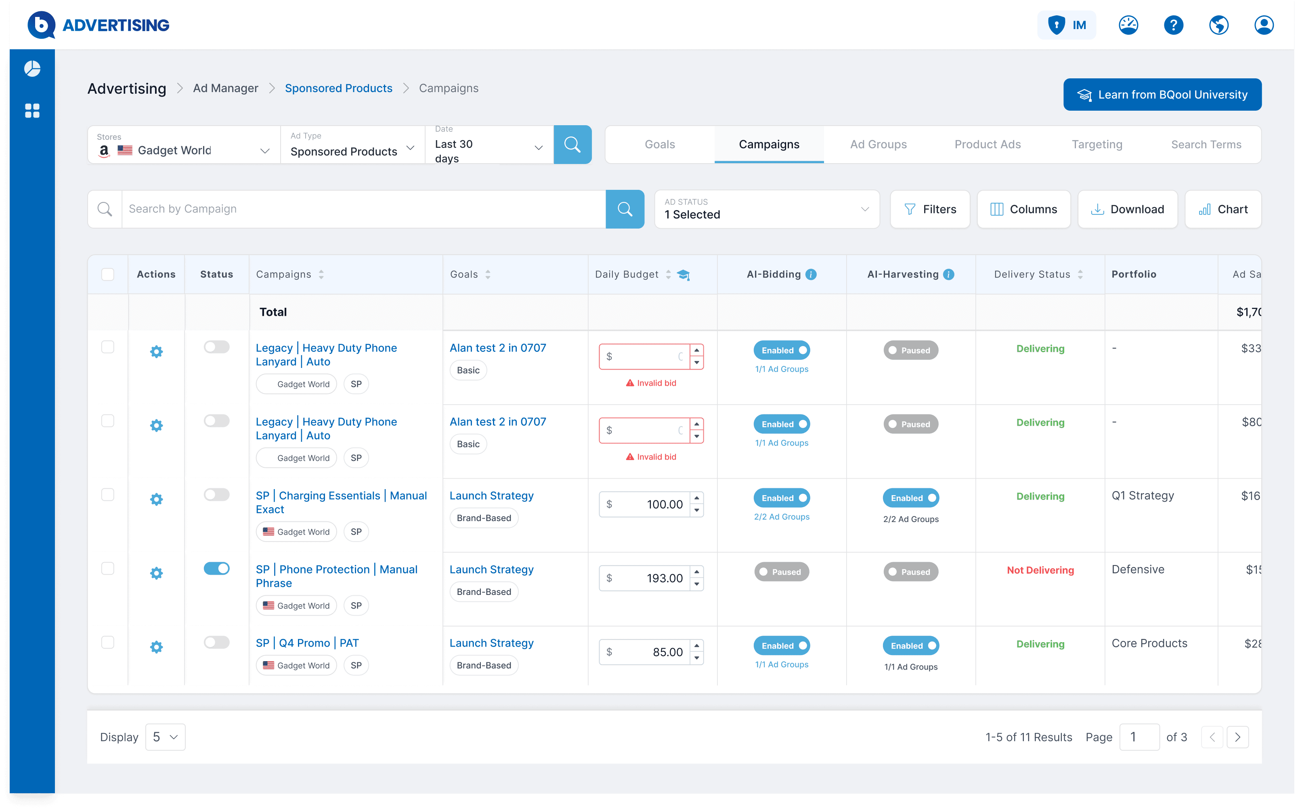The image size is (1296, 811).
Task: Go to next page arrow
Action: click(x=1237, y=736)
